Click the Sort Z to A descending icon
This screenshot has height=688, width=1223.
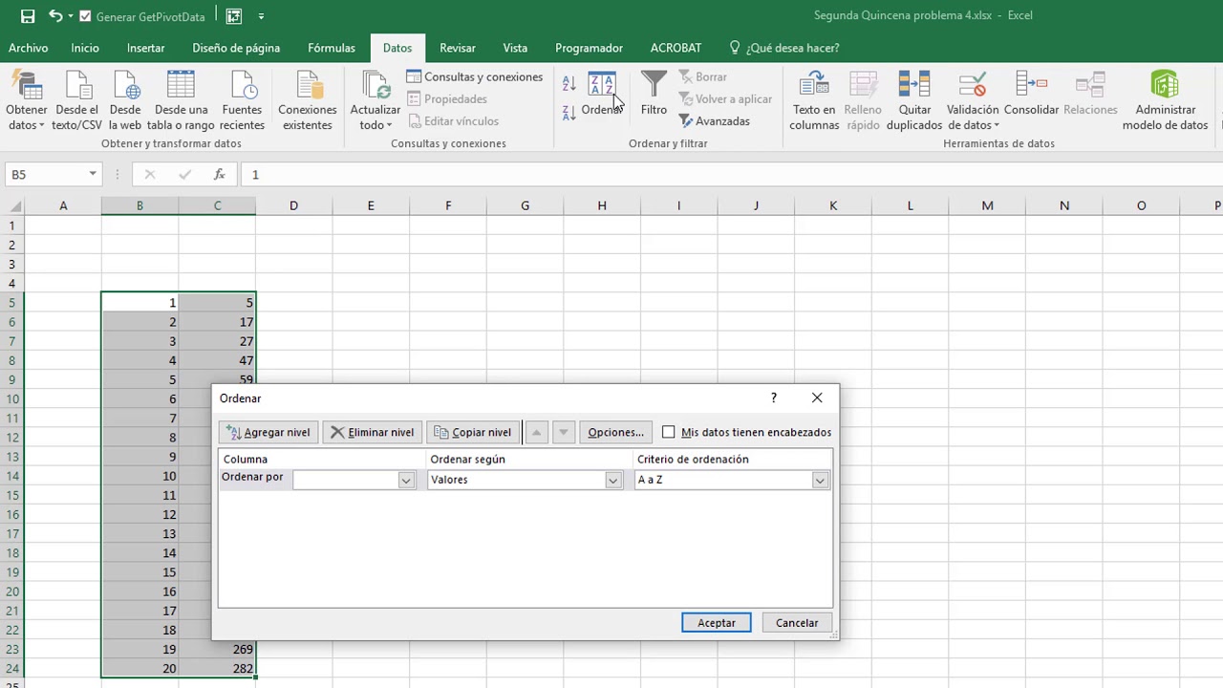[569, 113]
